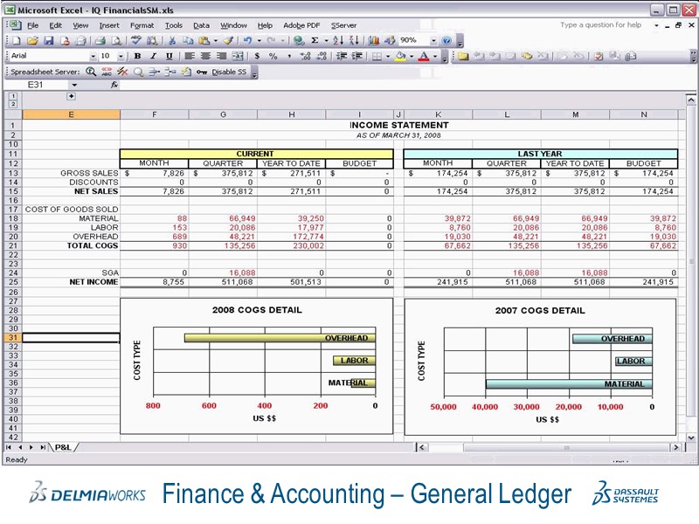This screenshot has height=524, width=699.
Task: Click the Microsoft Excel Help icon
Action: click(x=447, y=41)
